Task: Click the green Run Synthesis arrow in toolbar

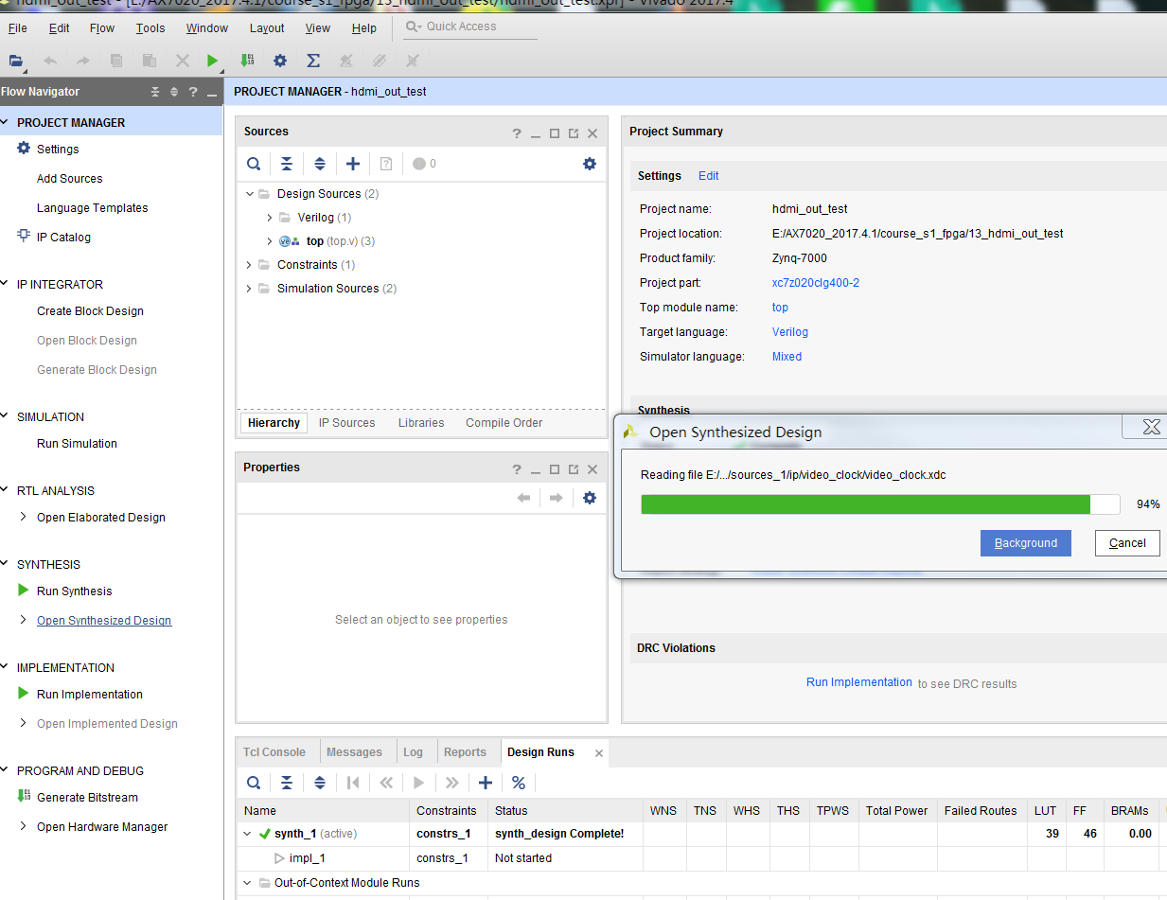Action: click(212, 61)
